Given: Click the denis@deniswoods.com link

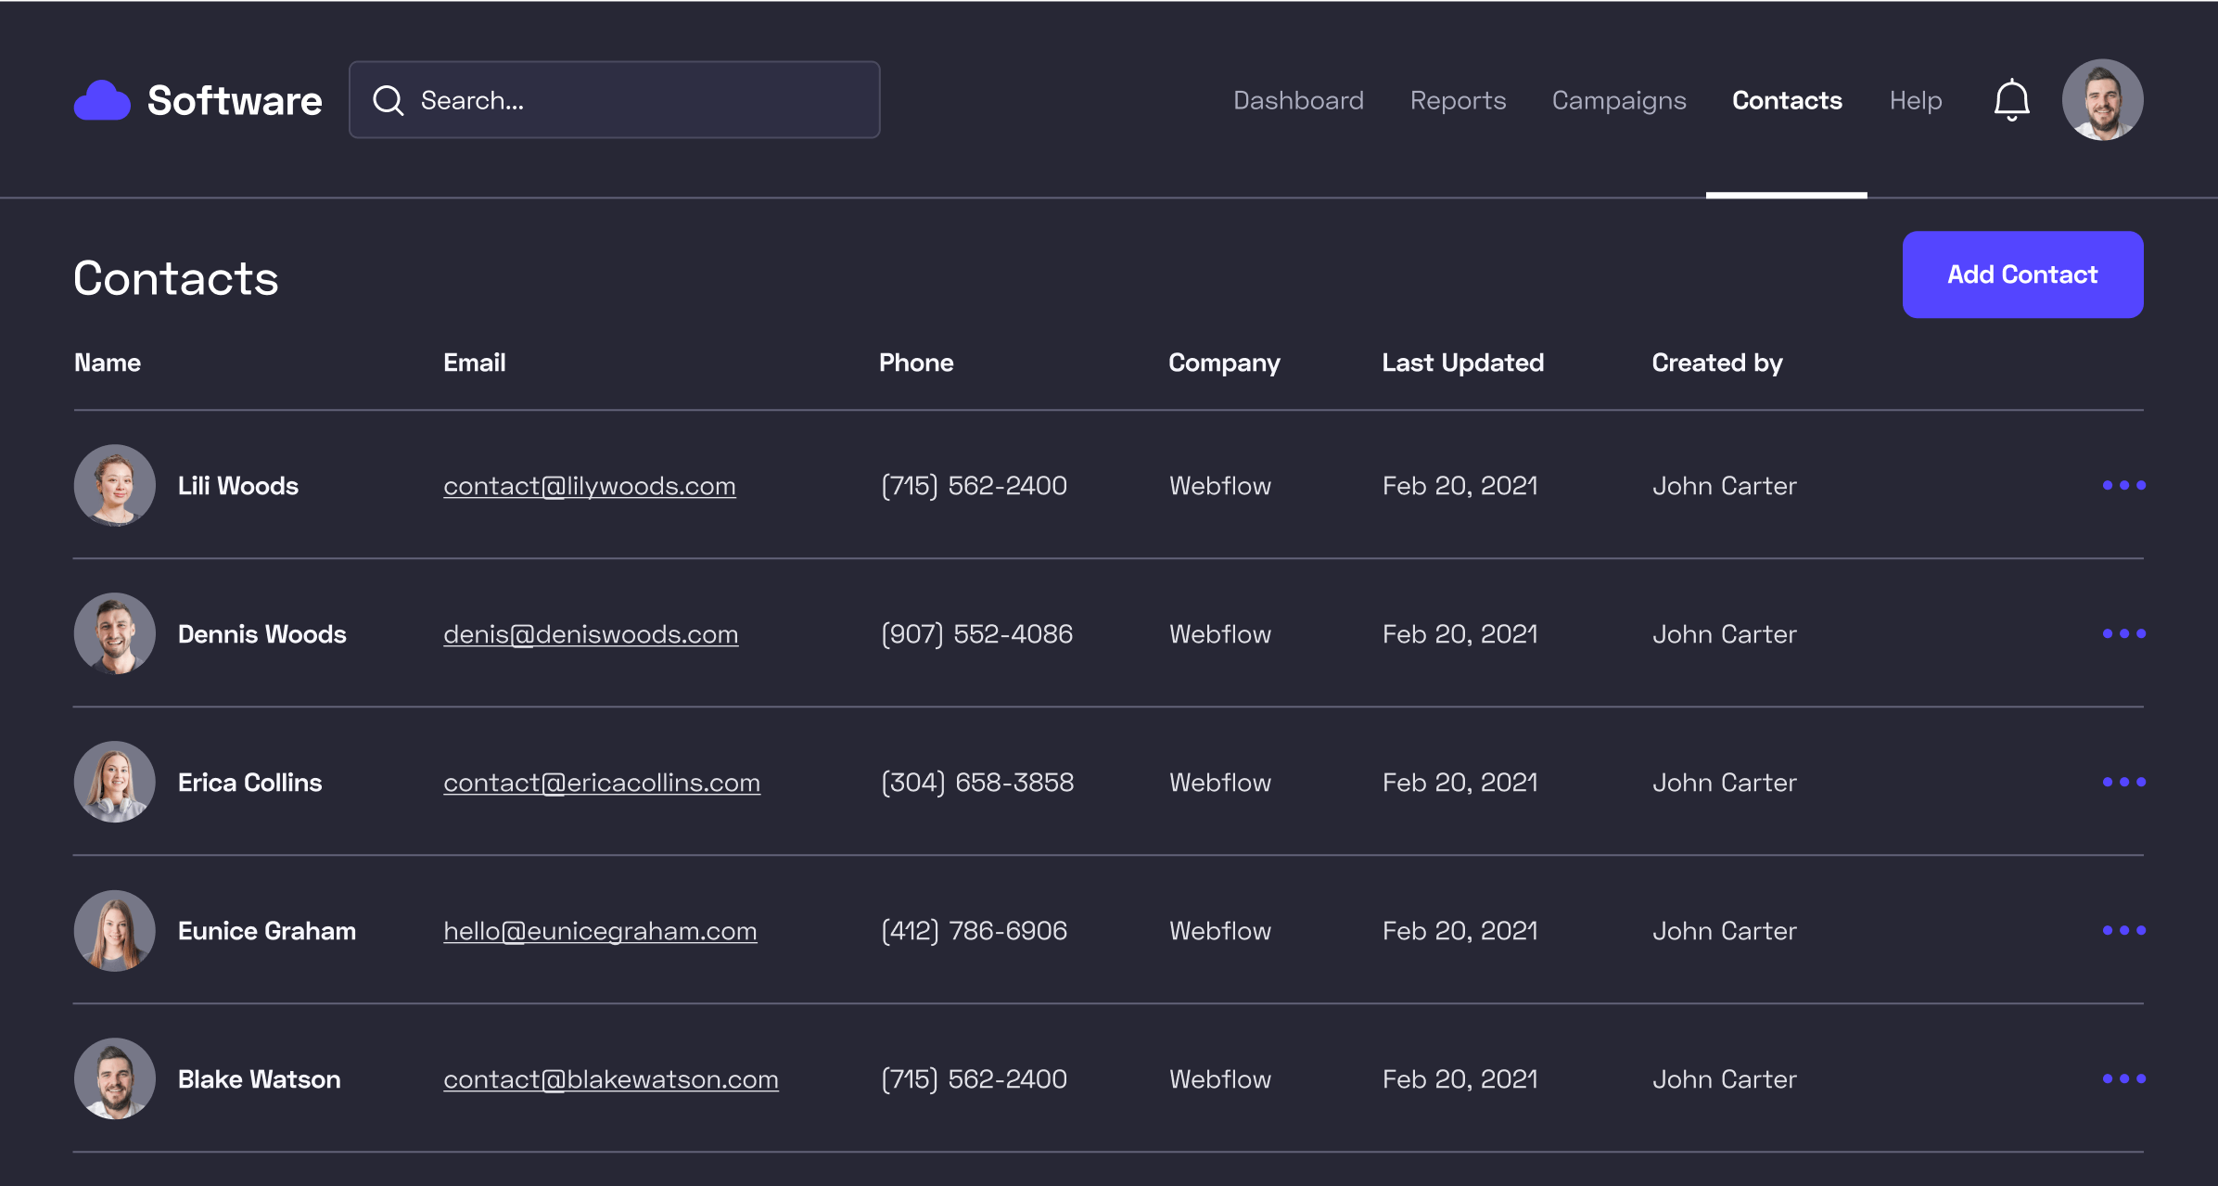Looking at the screenshot, I should point(591,634).
